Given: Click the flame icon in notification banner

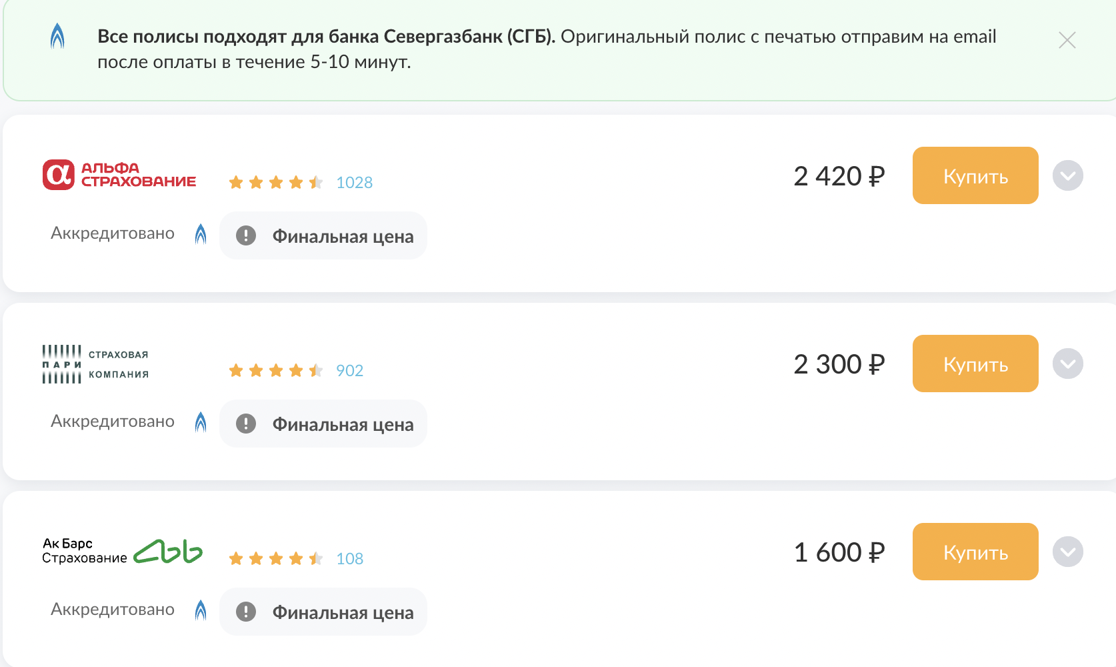Looking at the screenshot, I should 58,36.
